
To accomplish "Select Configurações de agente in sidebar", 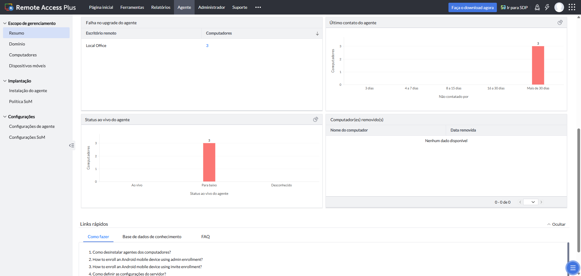I will pos(32,127).
